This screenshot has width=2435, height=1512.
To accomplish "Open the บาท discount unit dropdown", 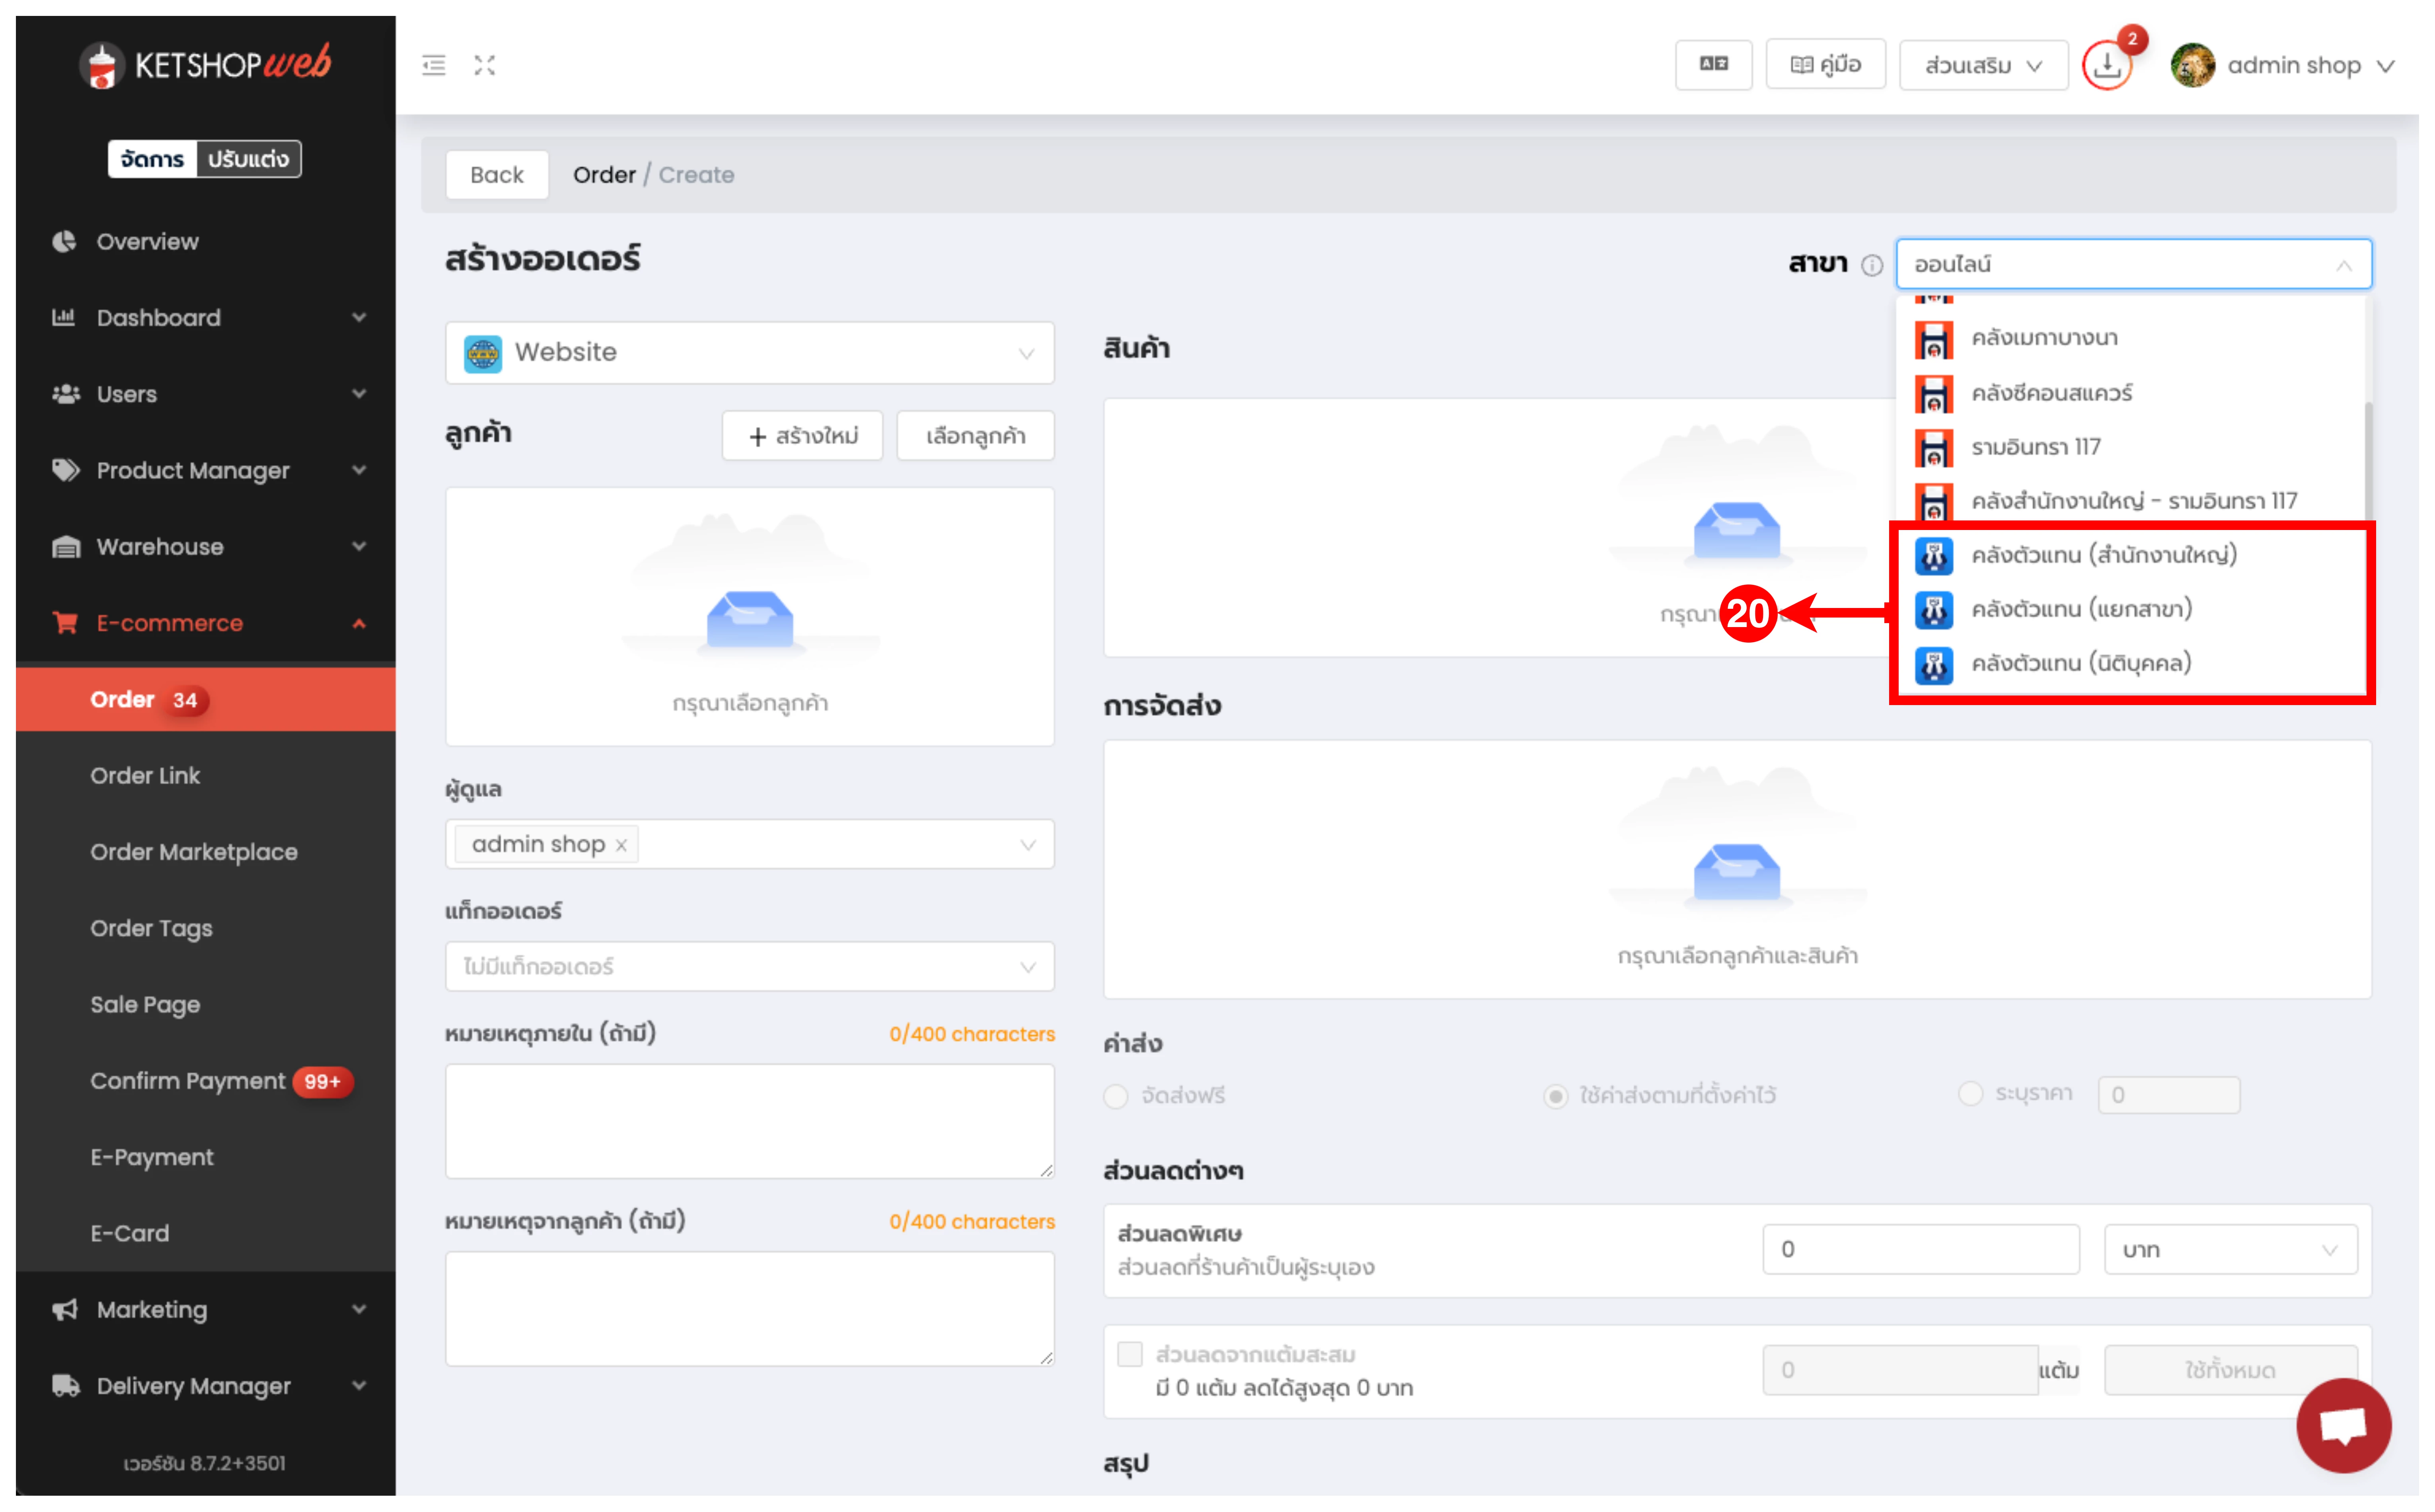I will click(2230, 1250).
